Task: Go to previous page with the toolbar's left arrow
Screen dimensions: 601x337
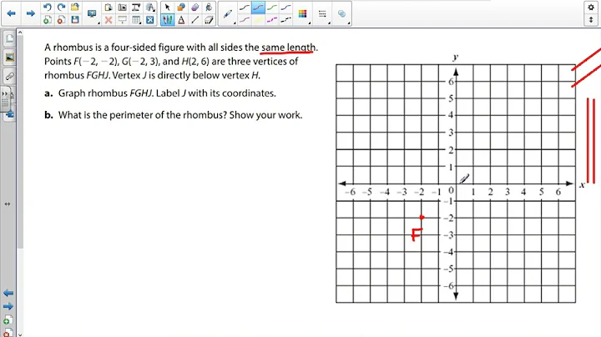Action: click(11, 13)
